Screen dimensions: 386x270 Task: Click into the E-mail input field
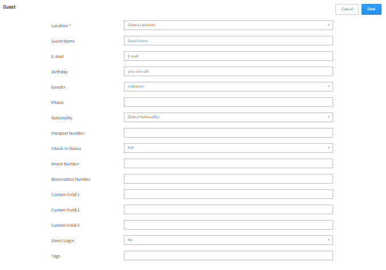point(229,56)
